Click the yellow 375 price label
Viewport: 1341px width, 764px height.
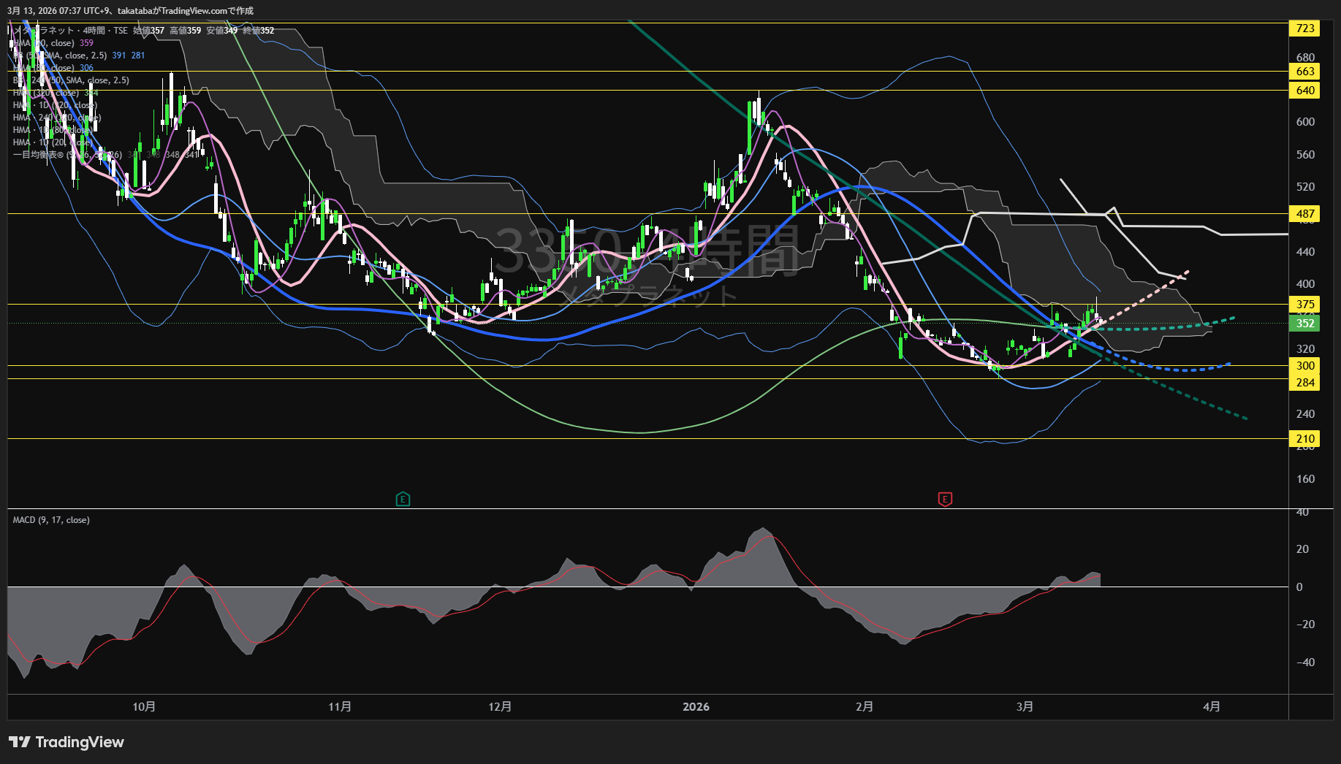[x=1305, y=305]
